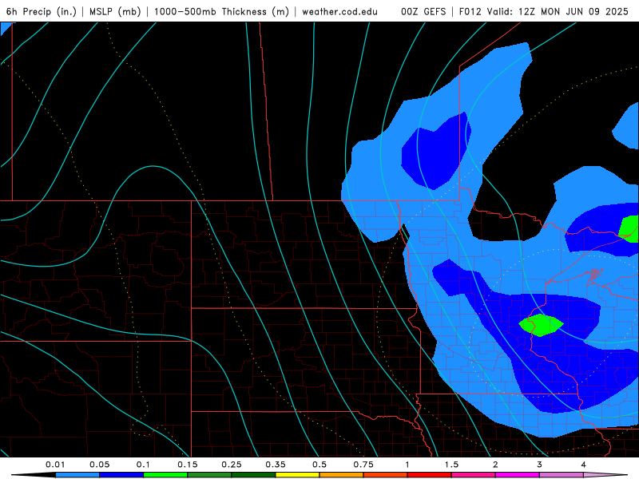Click the '2' colorbar tick label
The height and width of the screenshot is (479, 639).
(x=495, y=465)
